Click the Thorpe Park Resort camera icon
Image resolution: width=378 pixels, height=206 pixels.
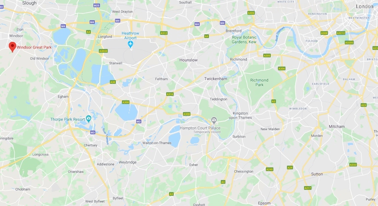pyautogui.click(x=89, y=118)
